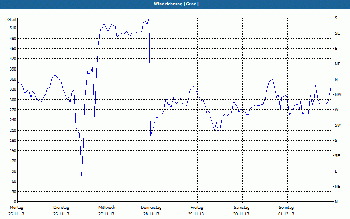Click the 'Mittwoch' day label
The height and width of the screenshot is (219, 350).
point(107,208)
